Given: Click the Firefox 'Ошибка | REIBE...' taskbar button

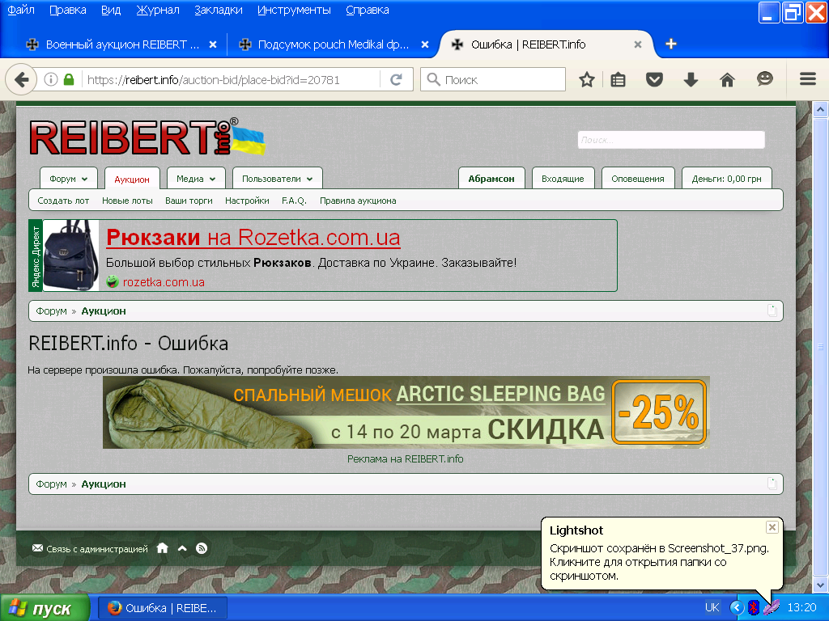Looking at the screenshot, I should click(163, 608).
